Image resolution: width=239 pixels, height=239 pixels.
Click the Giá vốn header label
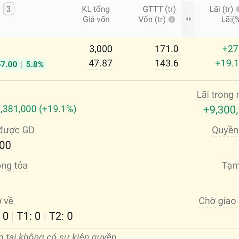pos(96,20)
